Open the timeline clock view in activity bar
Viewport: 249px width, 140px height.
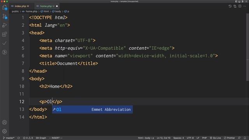pos(4,52)
